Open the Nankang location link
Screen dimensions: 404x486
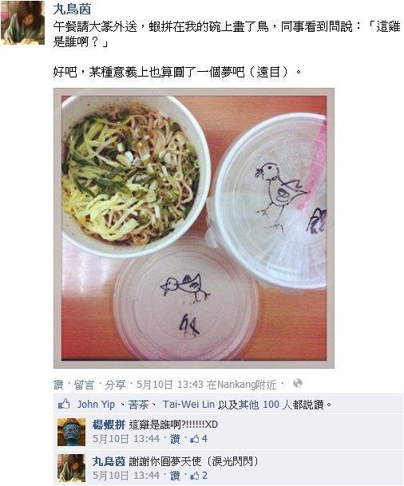(x=236, y=385)
